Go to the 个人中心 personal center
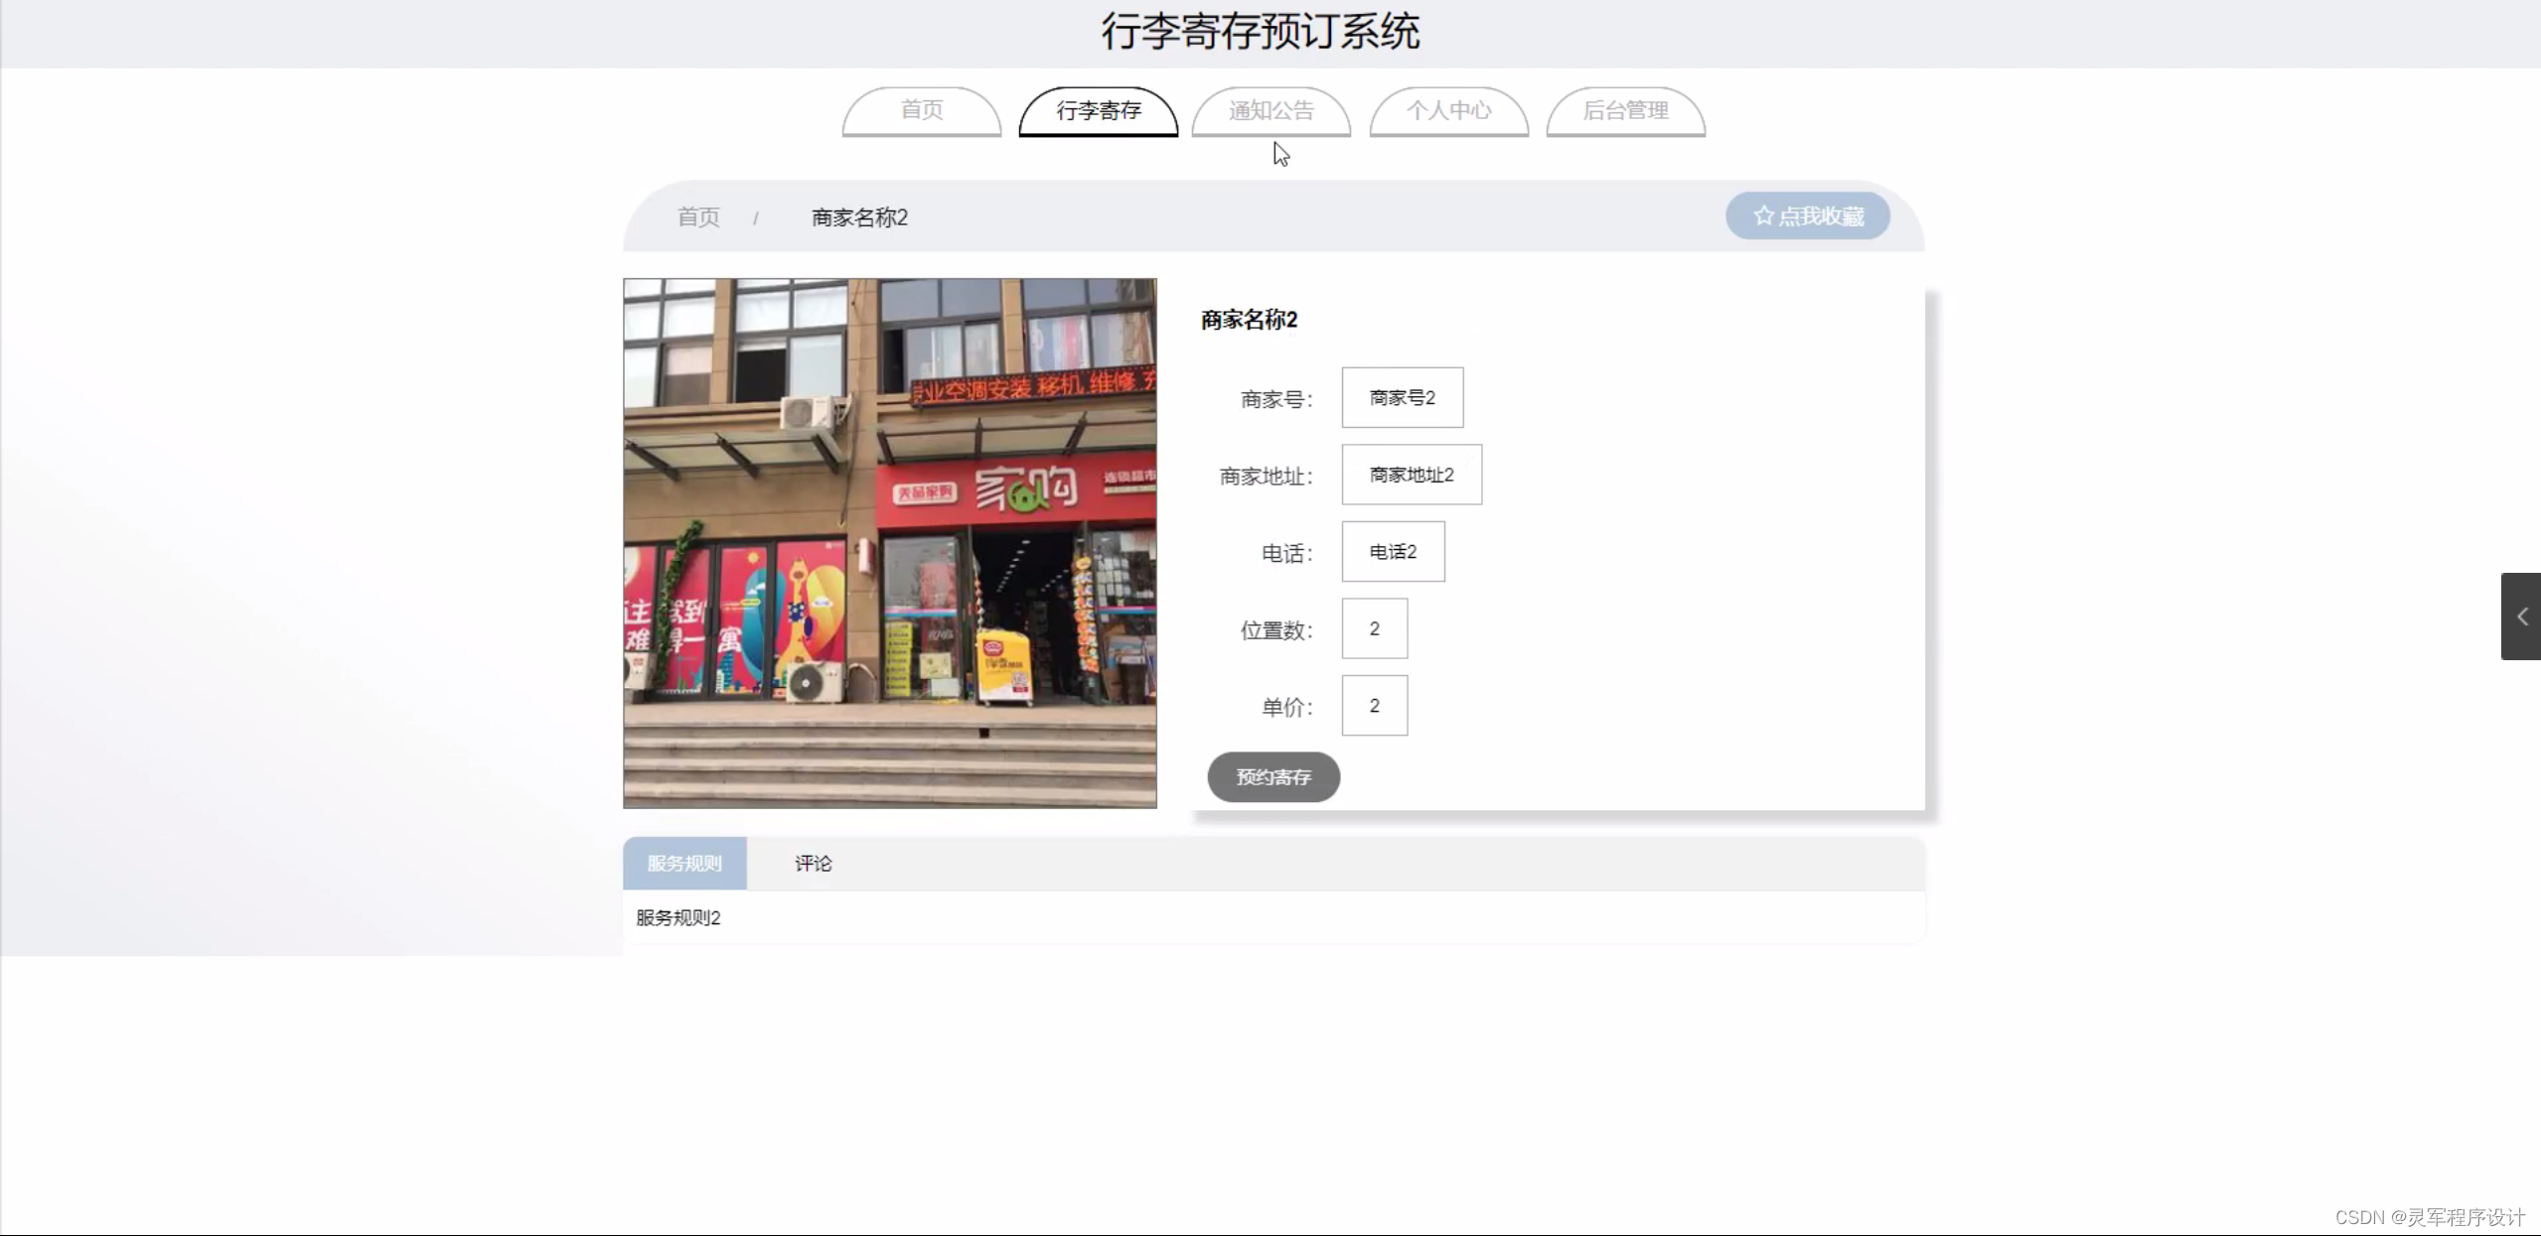The height and width of the screenshot is (1236, 2541). pyautogui.click(x=1448, y=111)
